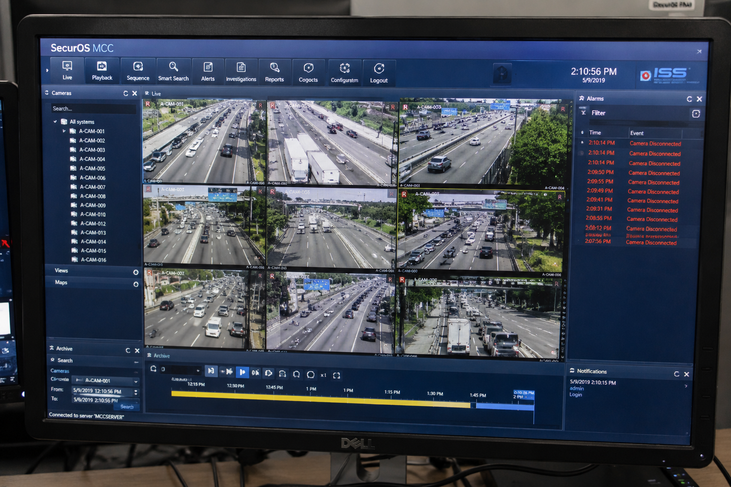This screenshot has width=731, height=487.
Task: Expand the 2:10:15 PM notification chevron
Action: click(x=686, y=386)
